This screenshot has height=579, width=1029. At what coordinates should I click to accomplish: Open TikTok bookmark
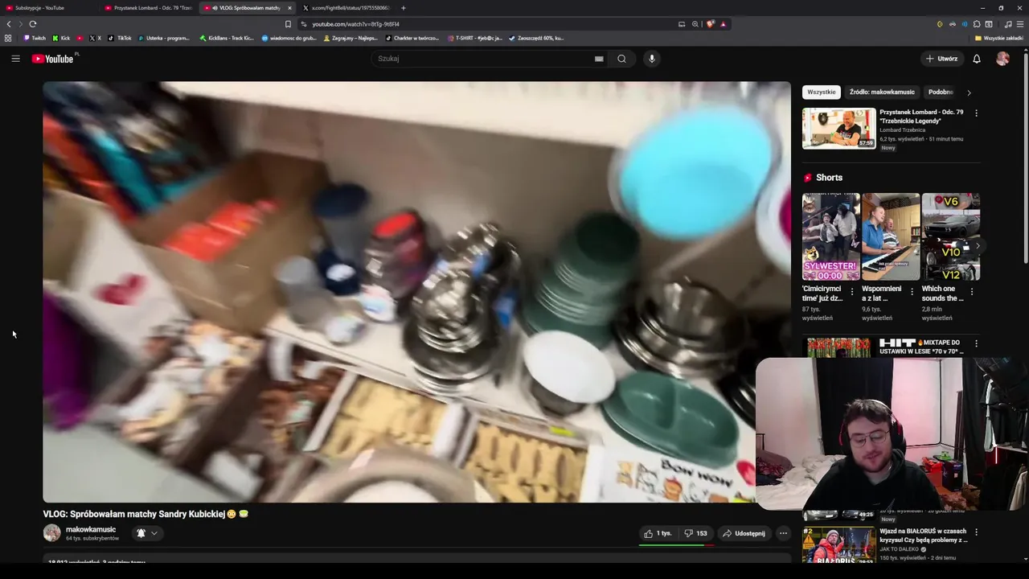pyautogui.click(x=120, y=38)
